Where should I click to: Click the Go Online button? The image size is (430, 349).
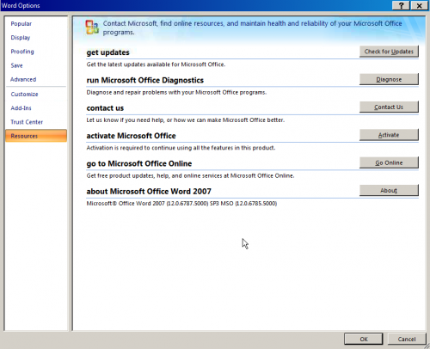pyautogui.click(x=389, y=162)
